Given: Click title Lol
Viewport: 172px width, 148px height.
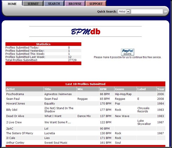Looking at the screenshot, I should (46, 128).
